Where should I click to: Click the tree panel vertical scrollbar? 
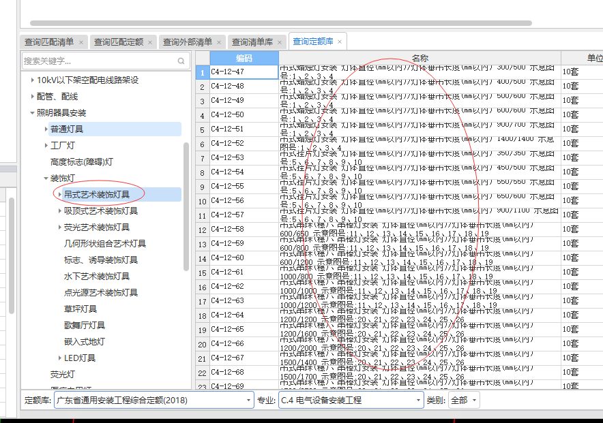tap(186, 206)
